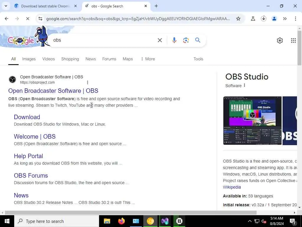Screen dimensions: 302x227
Task: Open the Download sitelink
Action: (27, 117)
